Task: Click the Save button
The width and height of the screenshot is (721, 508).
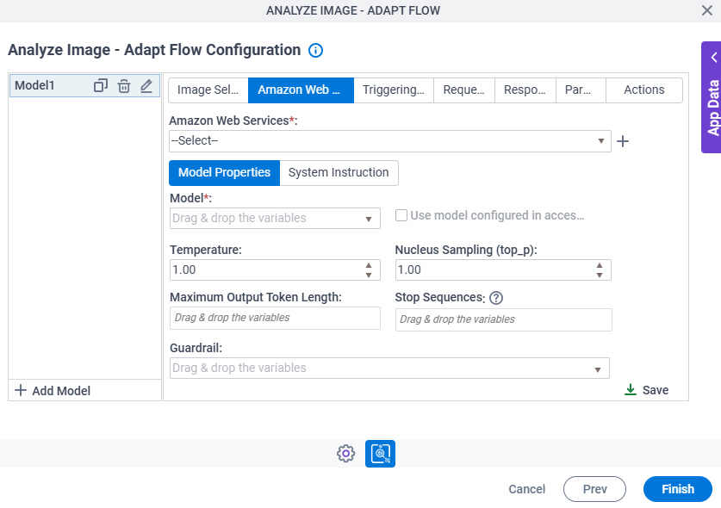Action: tap(647, 390)
